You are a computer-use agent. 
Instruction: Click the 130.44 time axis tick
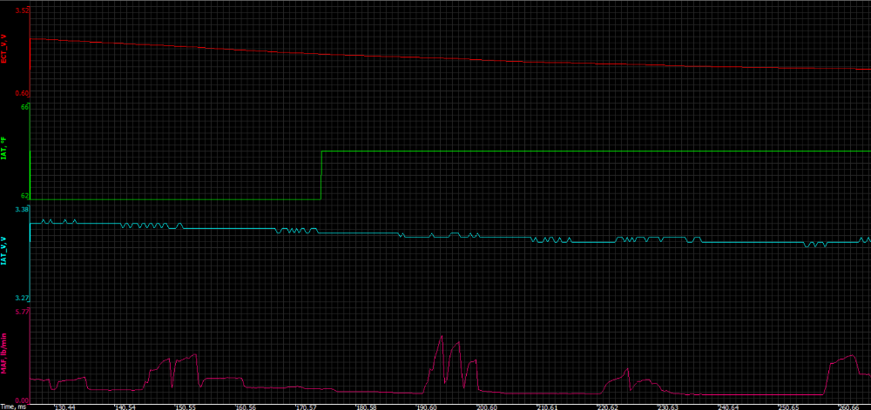pos(65,407)
